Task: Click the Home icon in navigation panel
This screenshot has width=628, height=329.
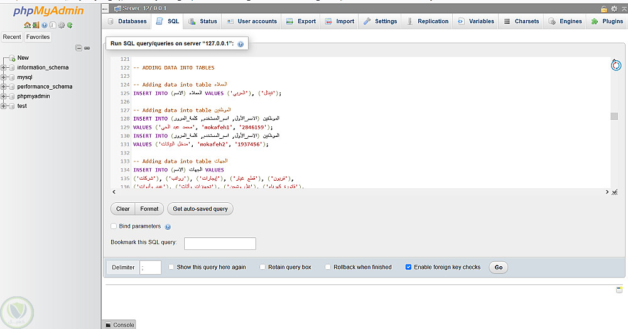Action: tap(27, 25)
